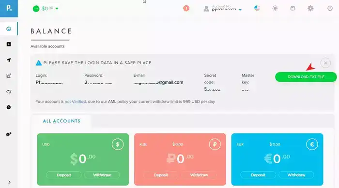Click the 'Login:' label

pyautogui.click(x=41, y=75)
